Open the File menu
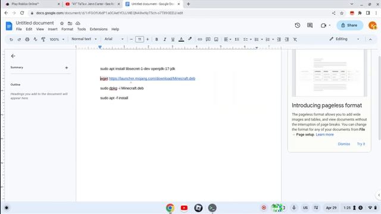The width and height of the screenshot is (381, 214). tap(19, 29)
